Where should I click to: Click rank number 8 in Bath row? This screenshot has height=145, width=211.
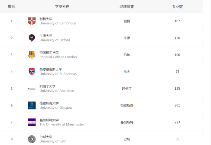(12, 139)
